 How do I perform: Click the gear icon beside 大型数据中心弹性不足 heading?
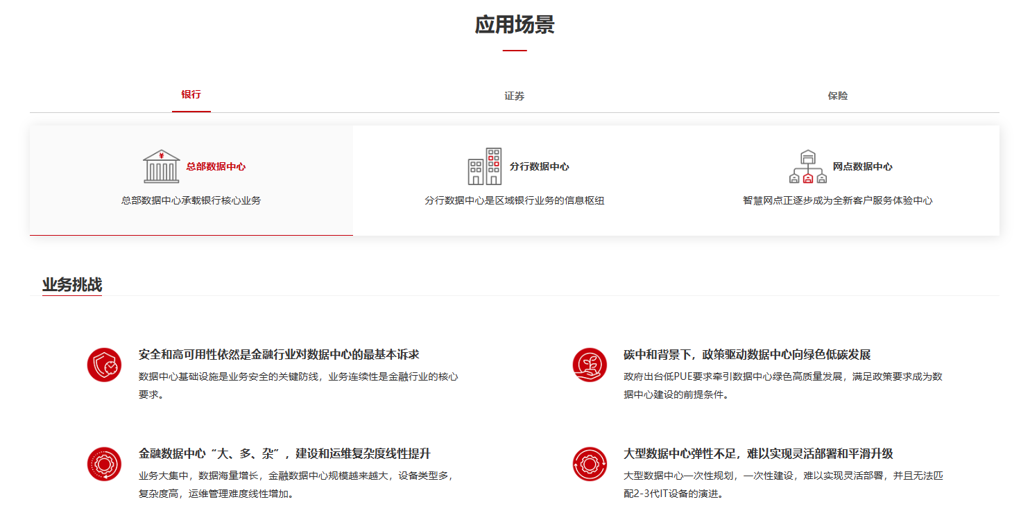(590, 464)
